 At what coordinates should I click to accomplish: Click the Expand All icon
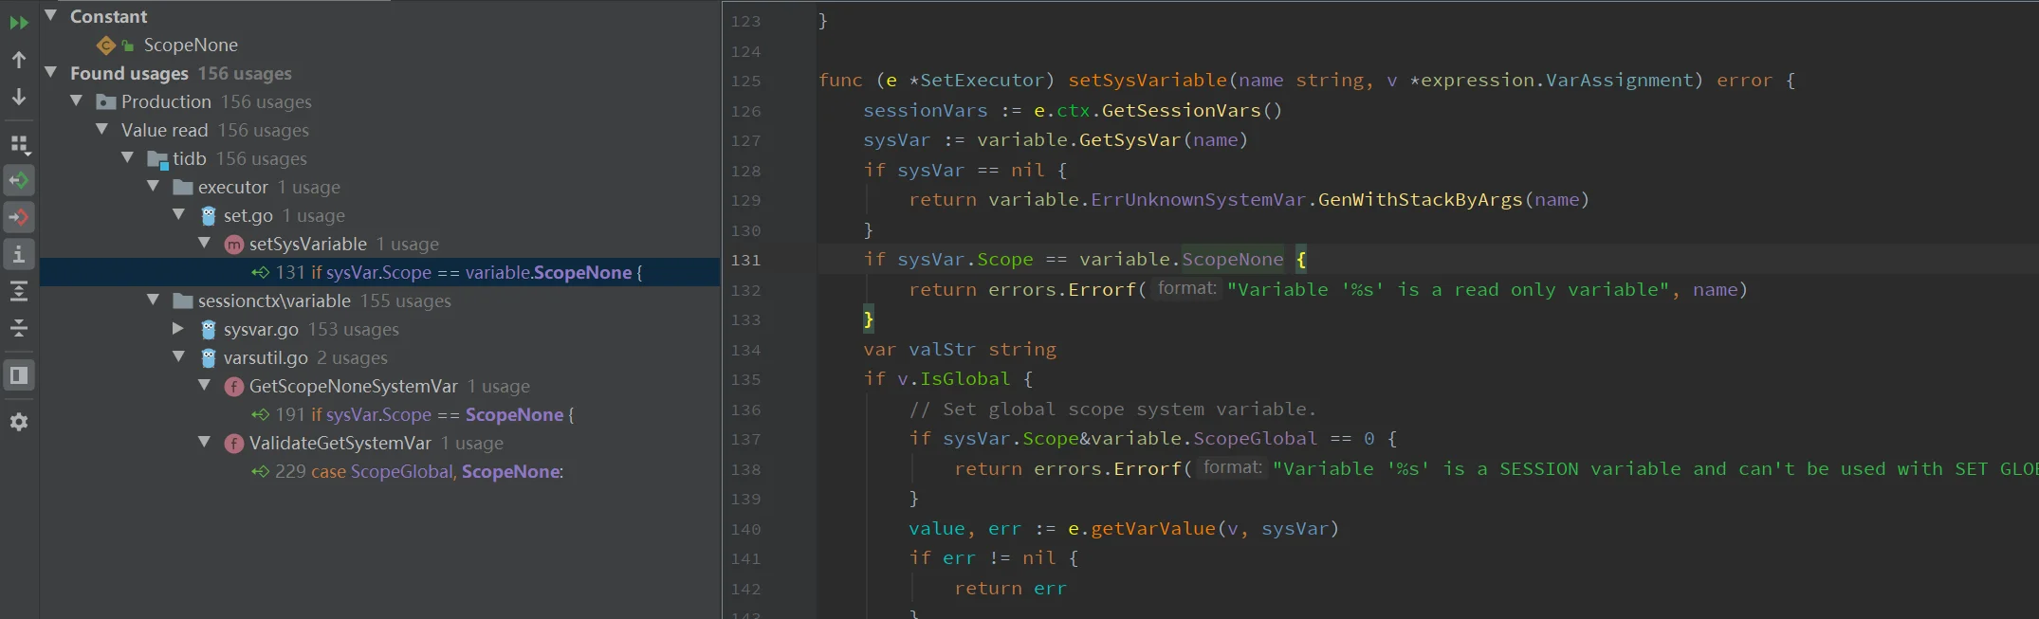[x=19, y=291]
